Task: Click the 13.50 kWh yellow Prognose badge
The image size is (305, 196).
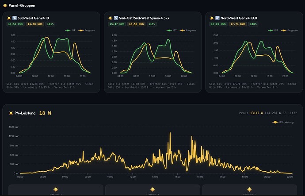Action: point(136,24)
